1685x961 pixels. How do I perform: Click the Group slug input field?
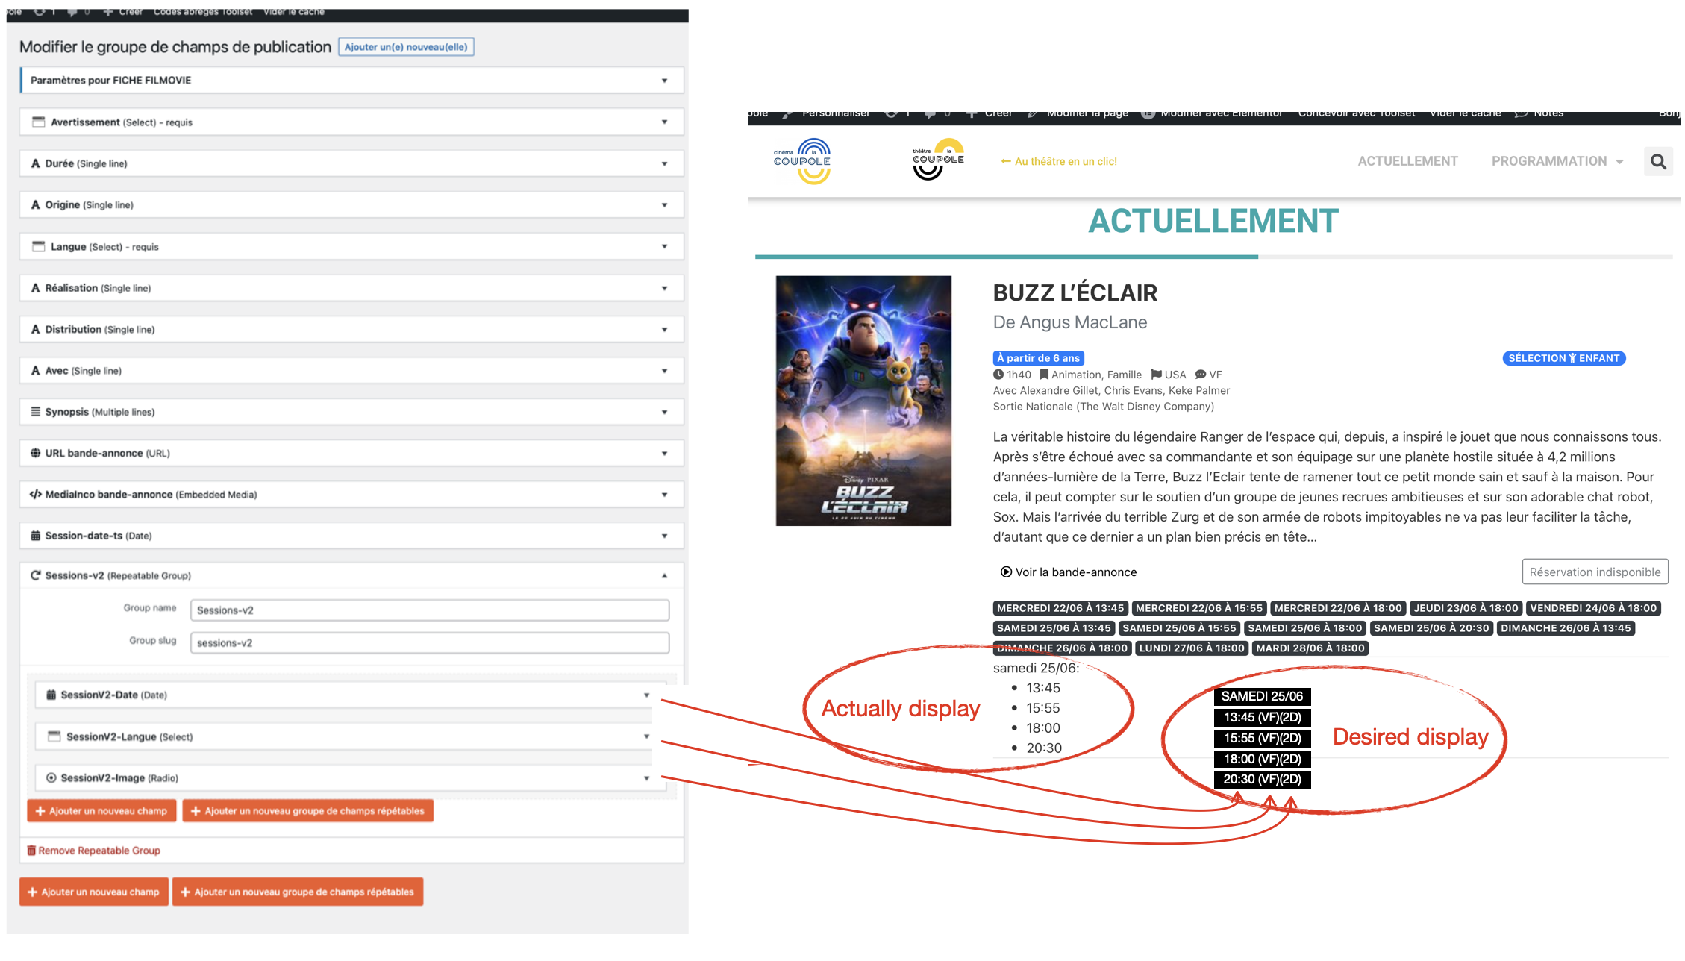click(x=429, y=642)
